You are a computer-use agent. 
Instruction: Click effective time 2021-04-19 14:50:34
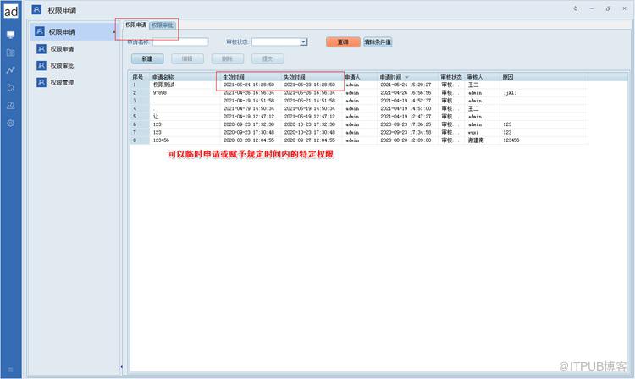click(251, 109)
